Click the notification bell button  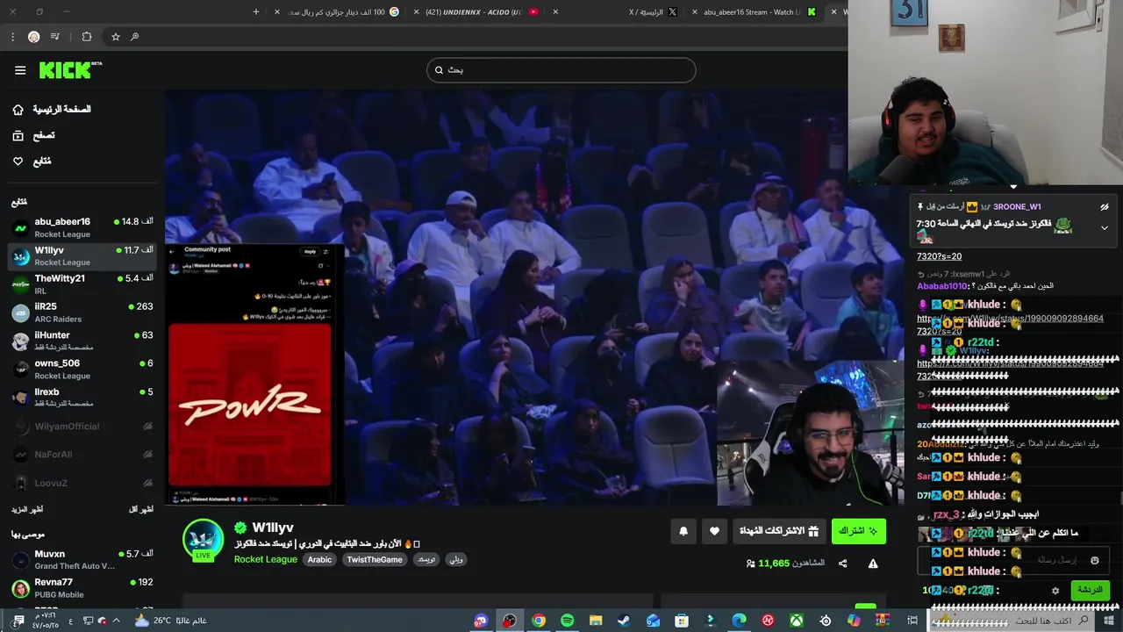click(683, 531)
